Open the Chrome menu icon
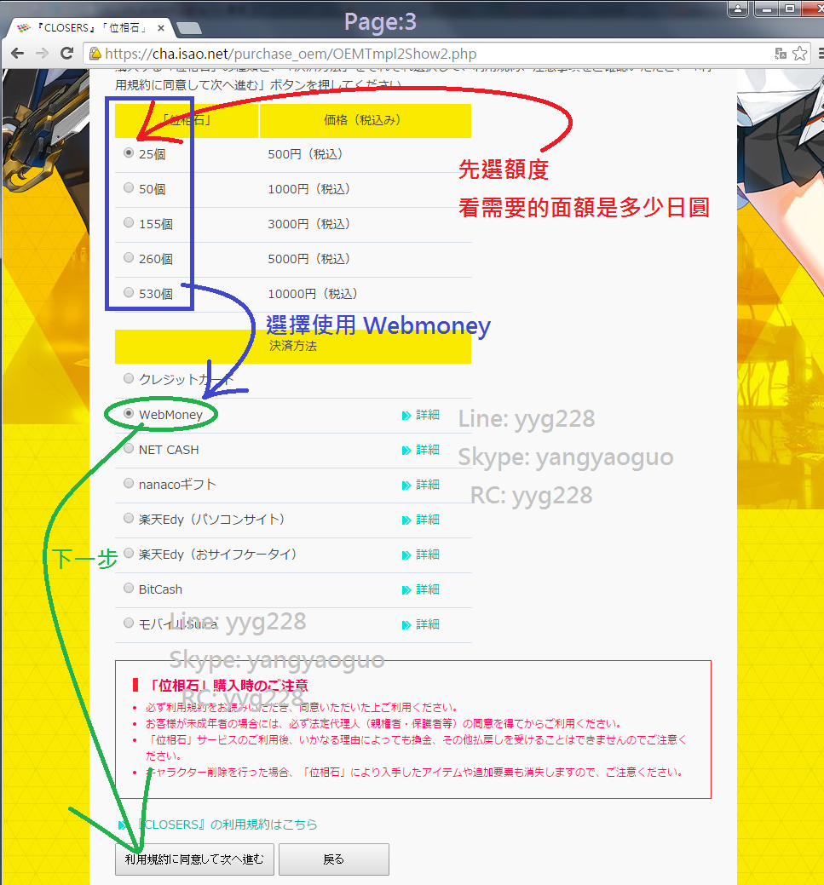 821,54
